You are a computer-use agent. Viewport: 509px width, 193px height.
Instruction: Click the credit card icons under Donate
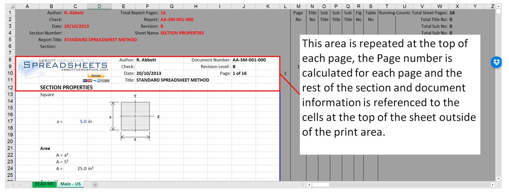tap(99, 80)
